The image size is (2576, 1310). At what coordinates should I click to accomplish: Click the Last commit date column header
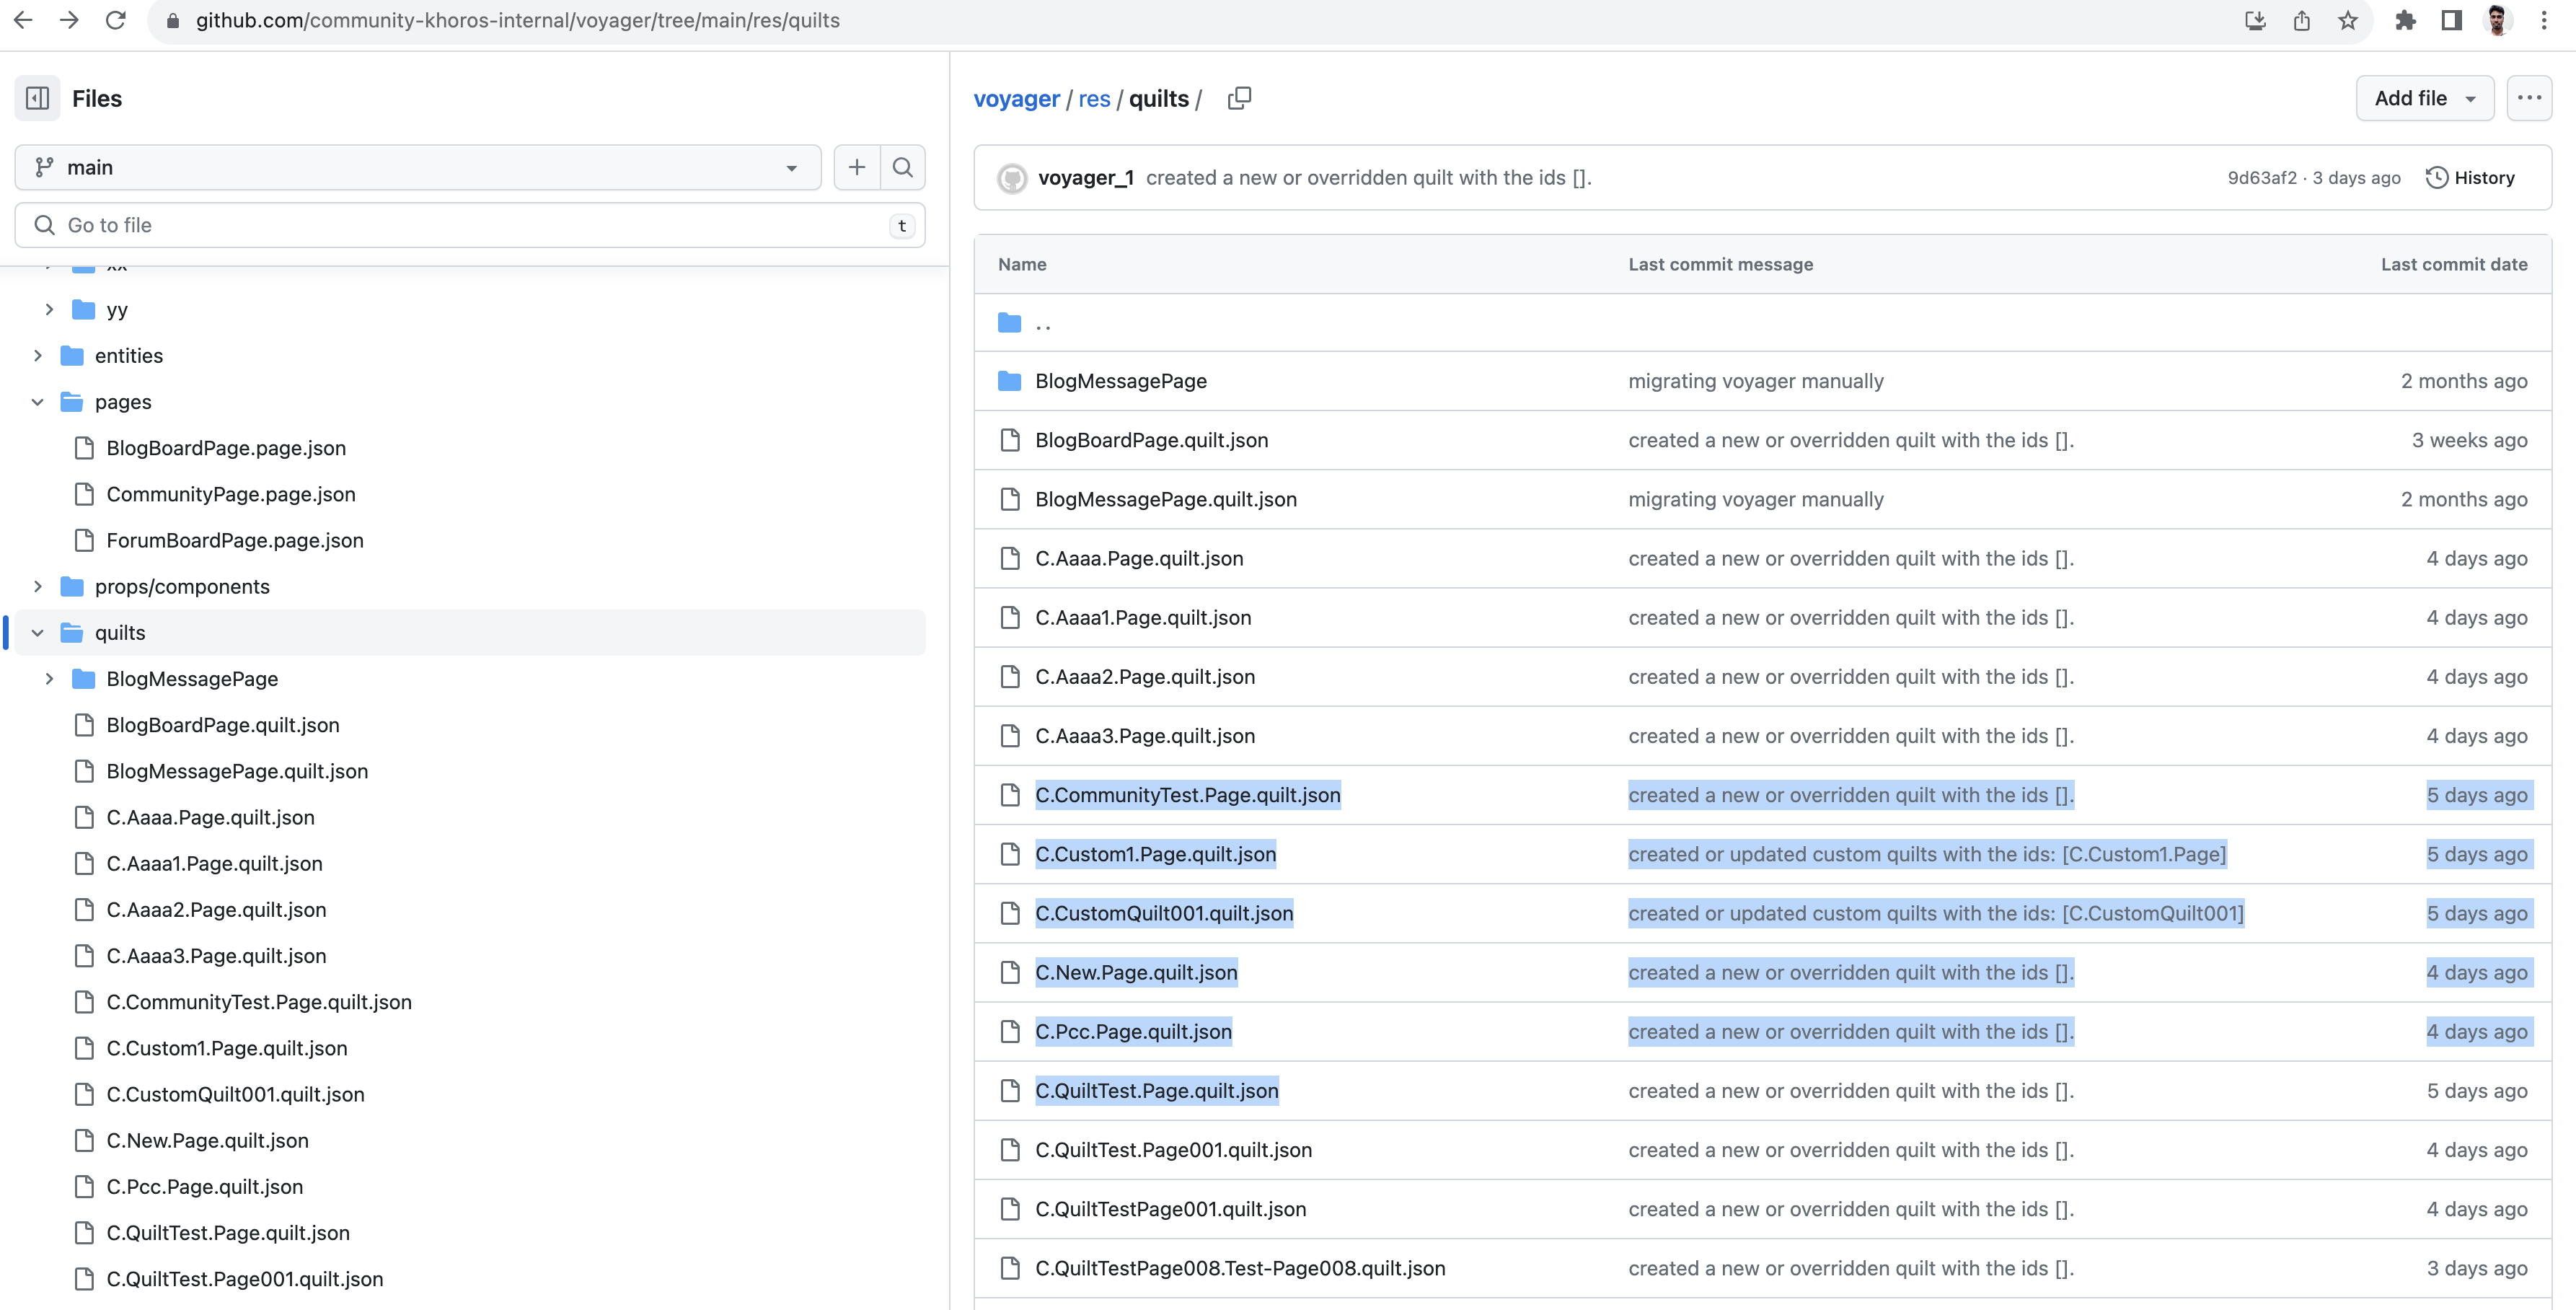pos(2453,264)
